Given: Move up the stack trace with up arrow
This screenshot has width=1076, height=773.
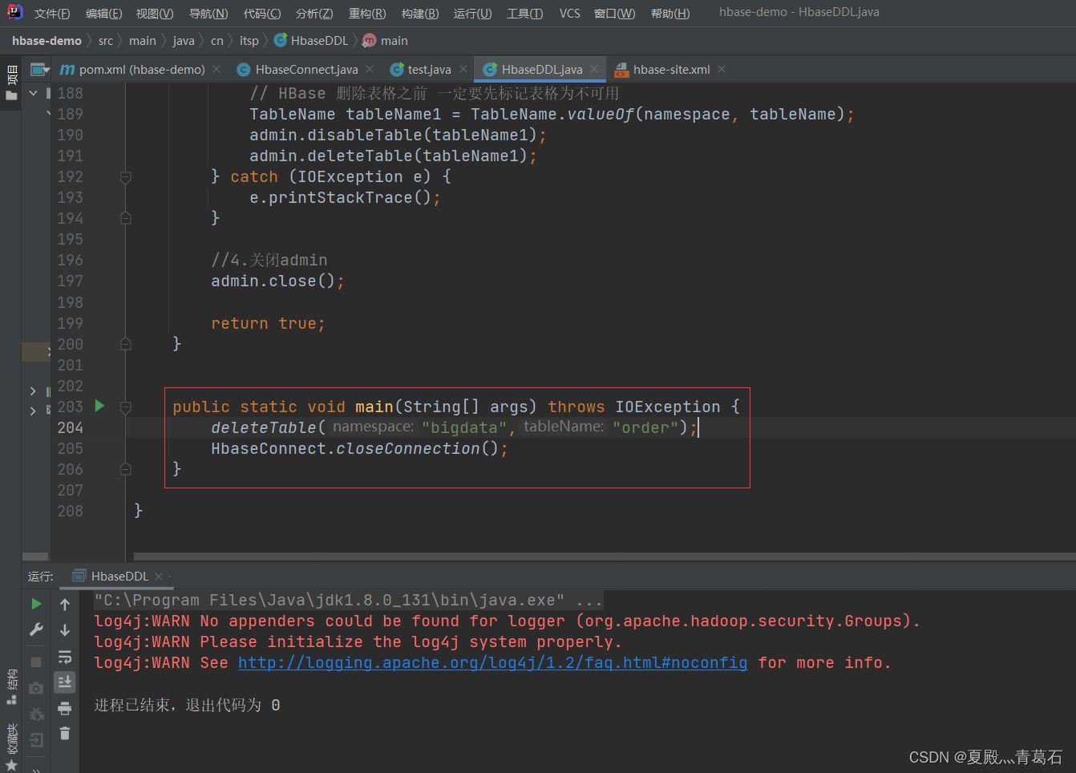Looking at the screenshot, I should click(x=65, y=605).
